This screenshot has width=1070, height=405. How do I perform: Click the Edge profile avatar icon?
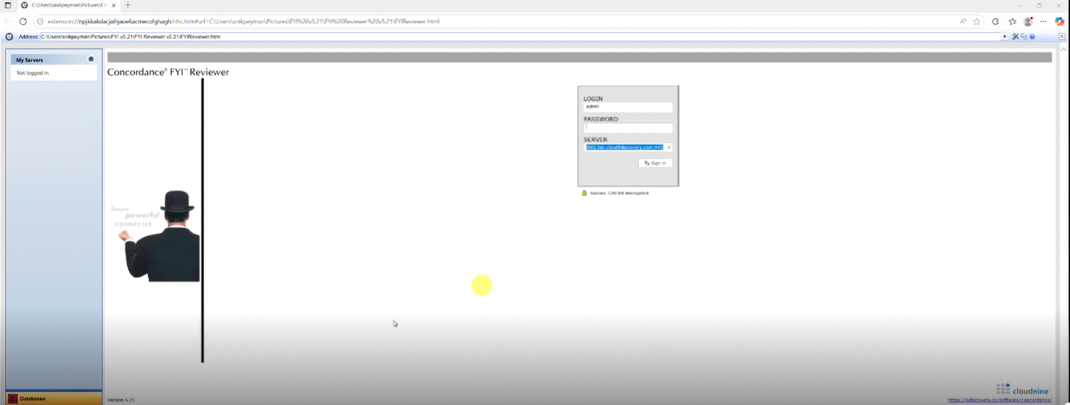click(x=1028, y=22)
